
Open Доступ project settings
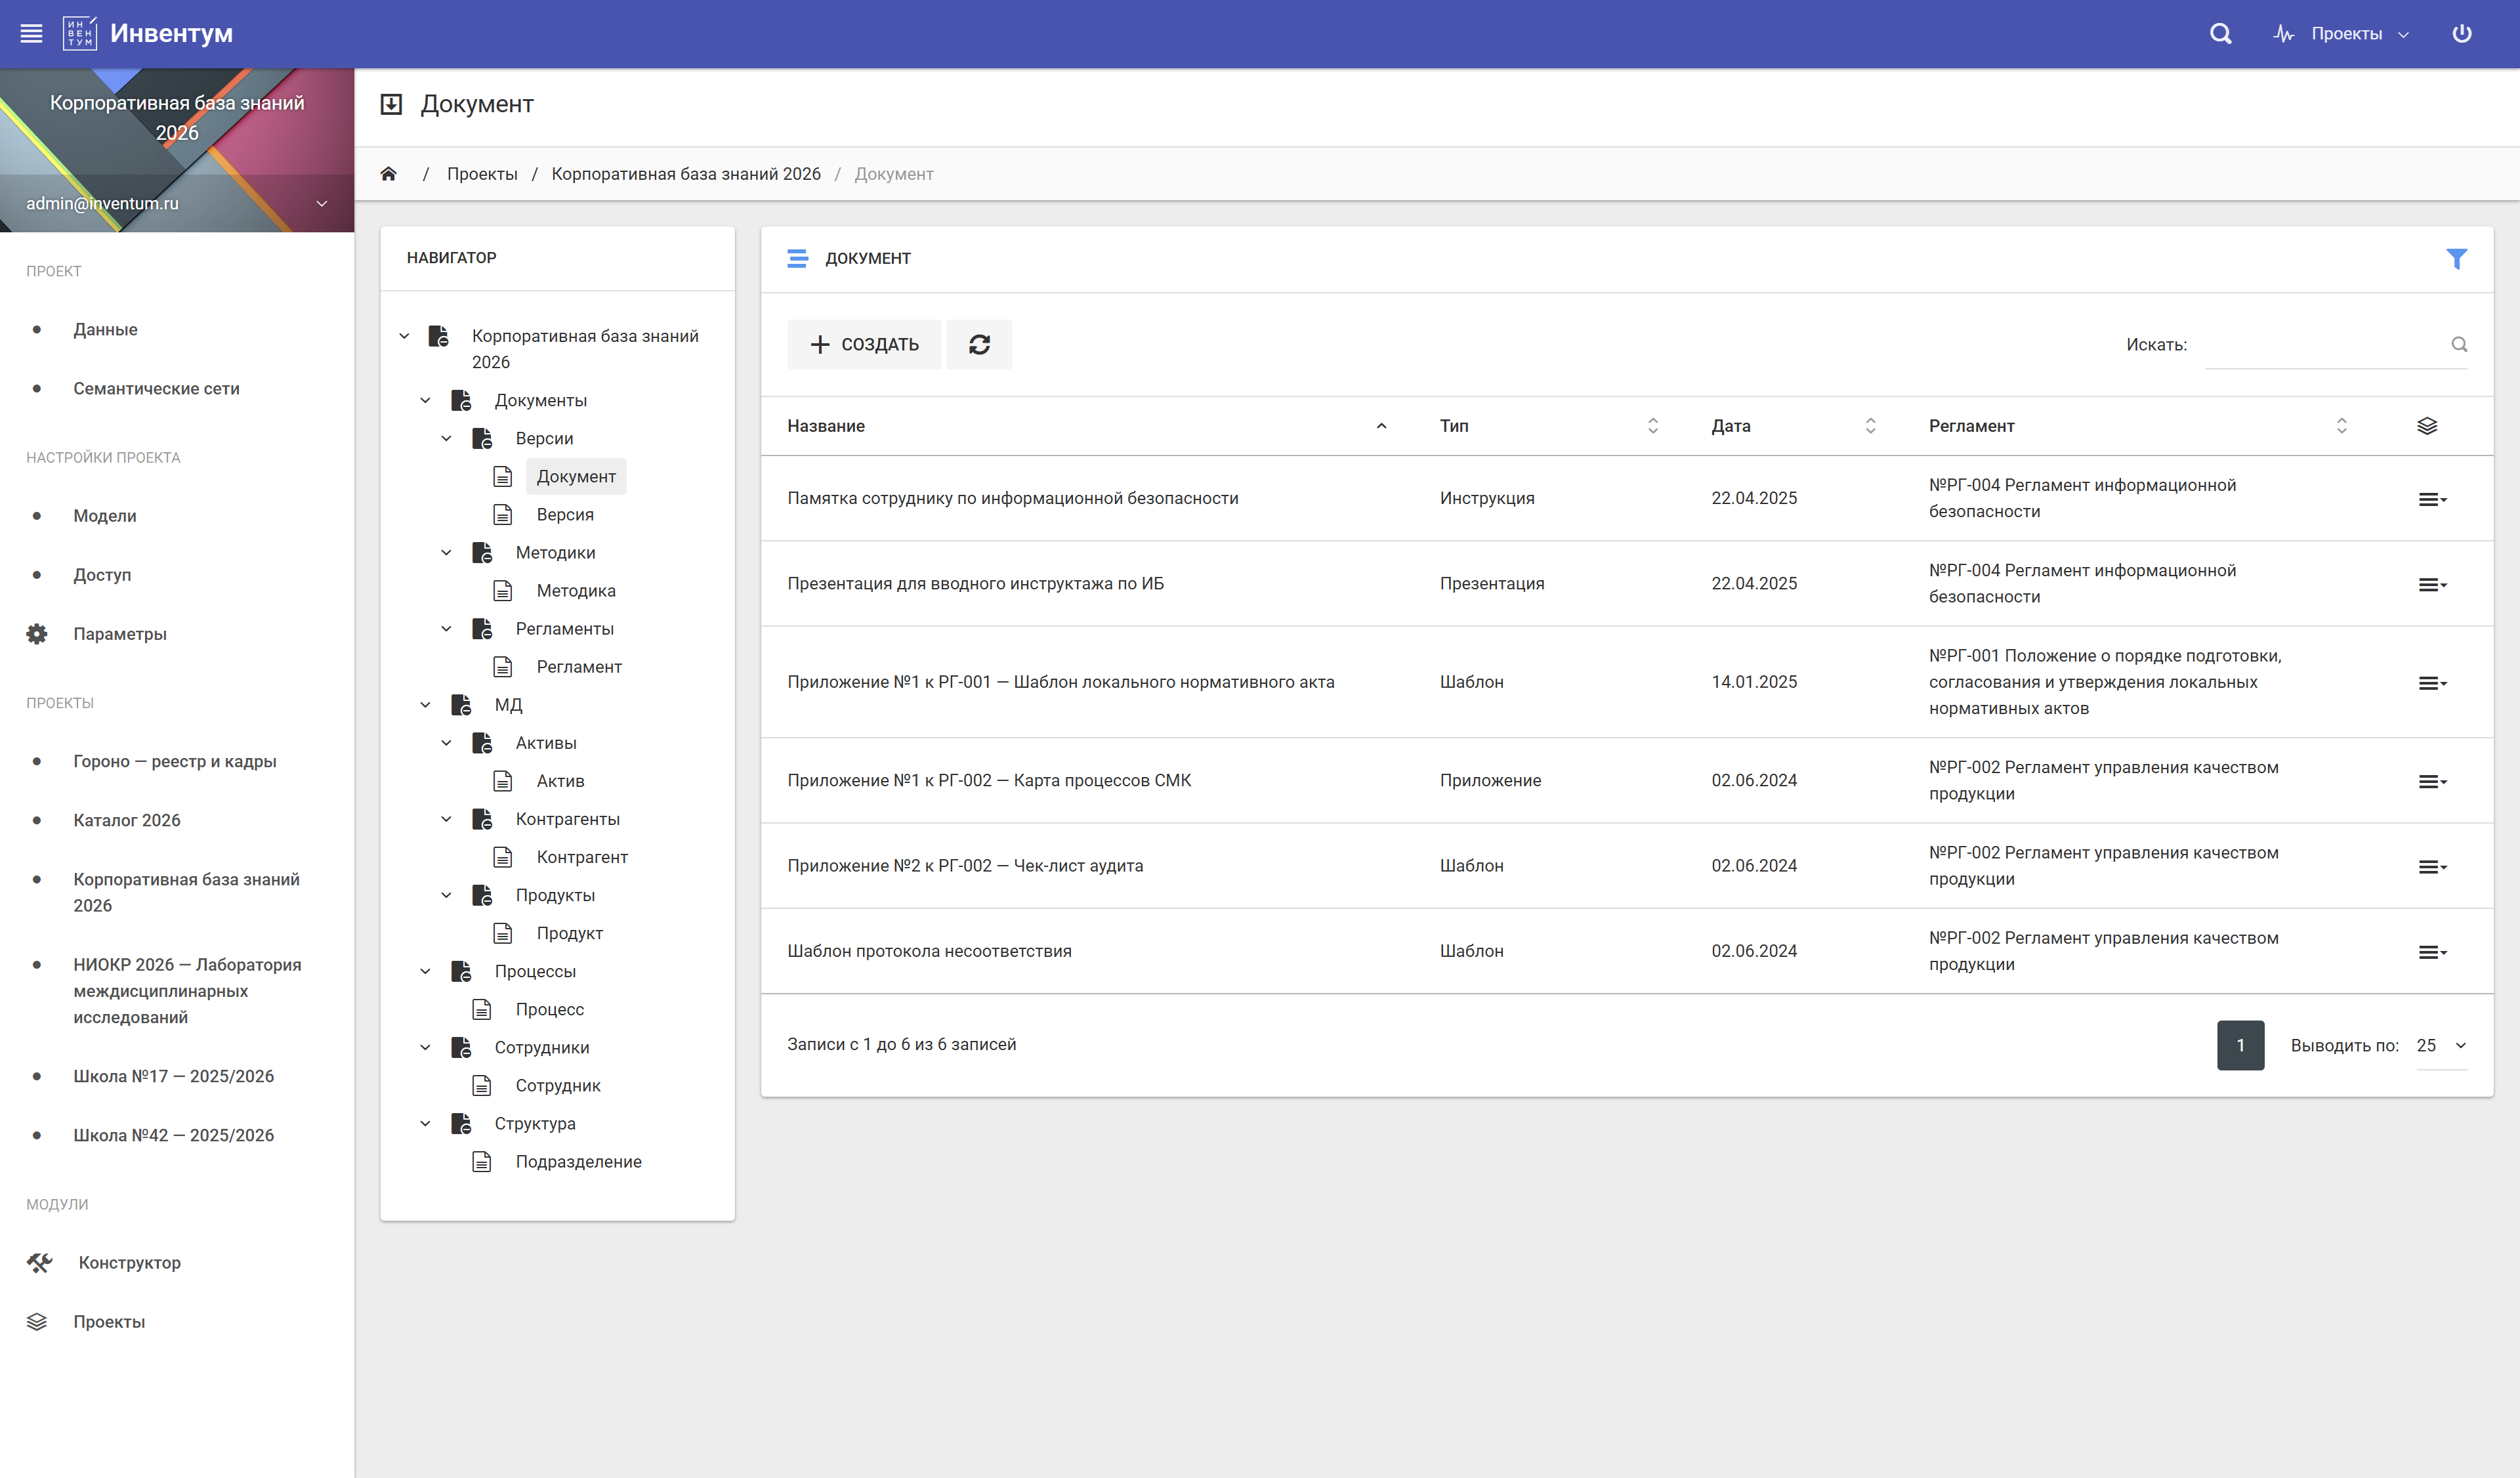[x=102, y=575]
